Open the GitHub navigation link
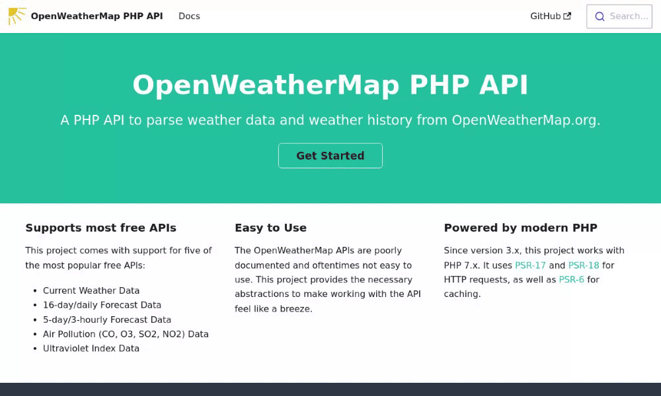Screen dimensions: 661x396 [x=551, y=16]
